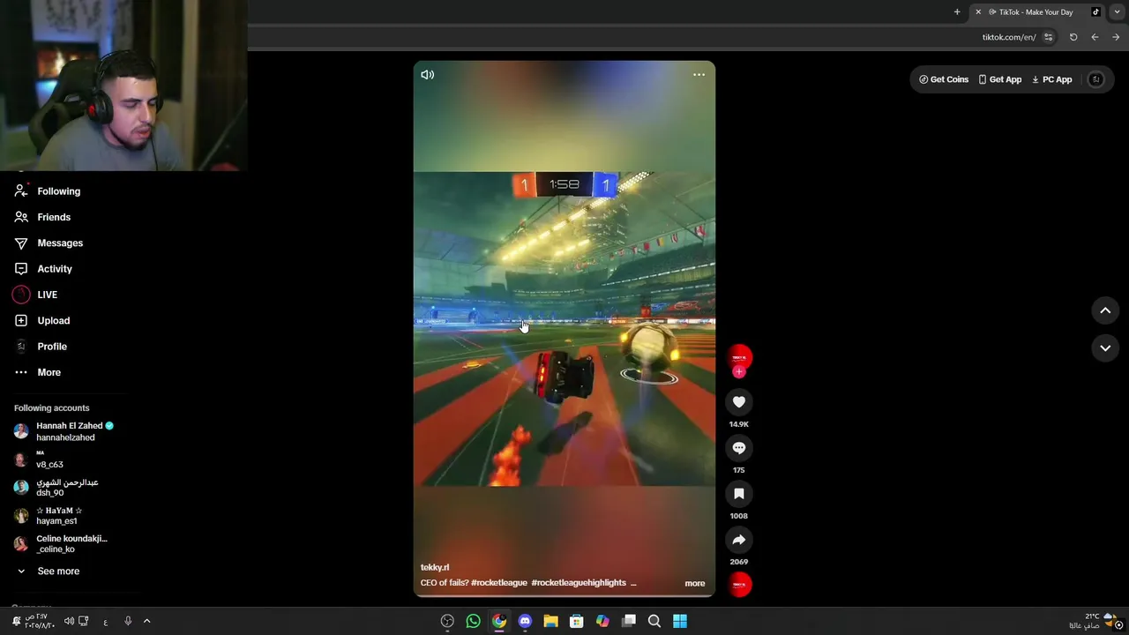Click the Get Coins button

(944, 79)
